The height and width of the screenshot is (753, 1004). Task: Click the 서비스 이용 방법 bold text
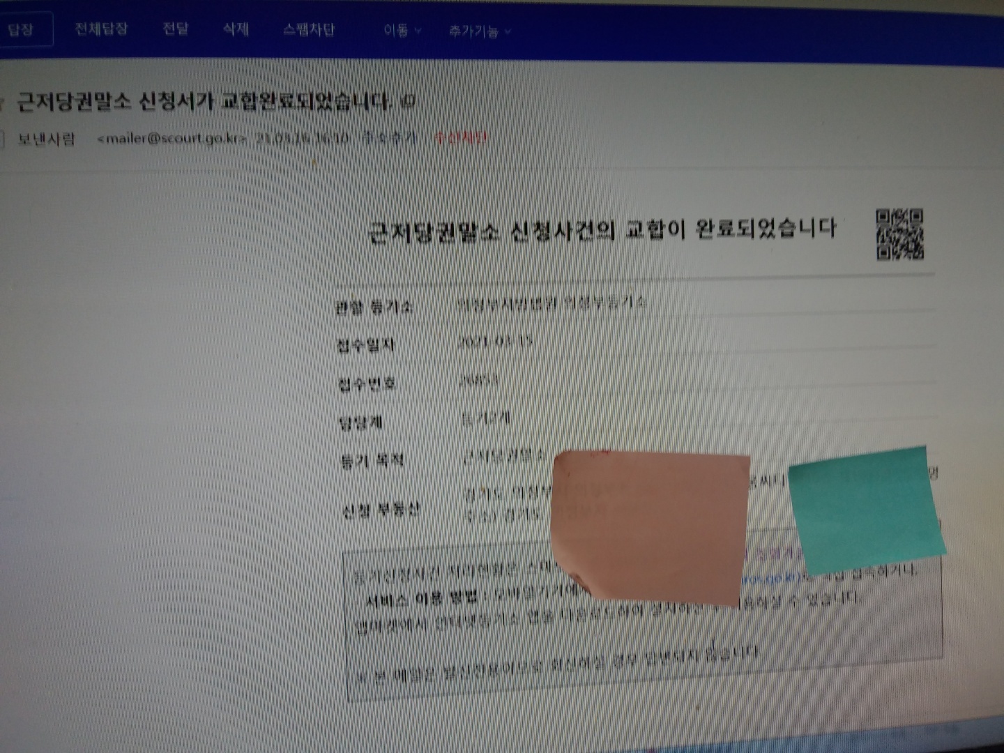tap(422, 598)
